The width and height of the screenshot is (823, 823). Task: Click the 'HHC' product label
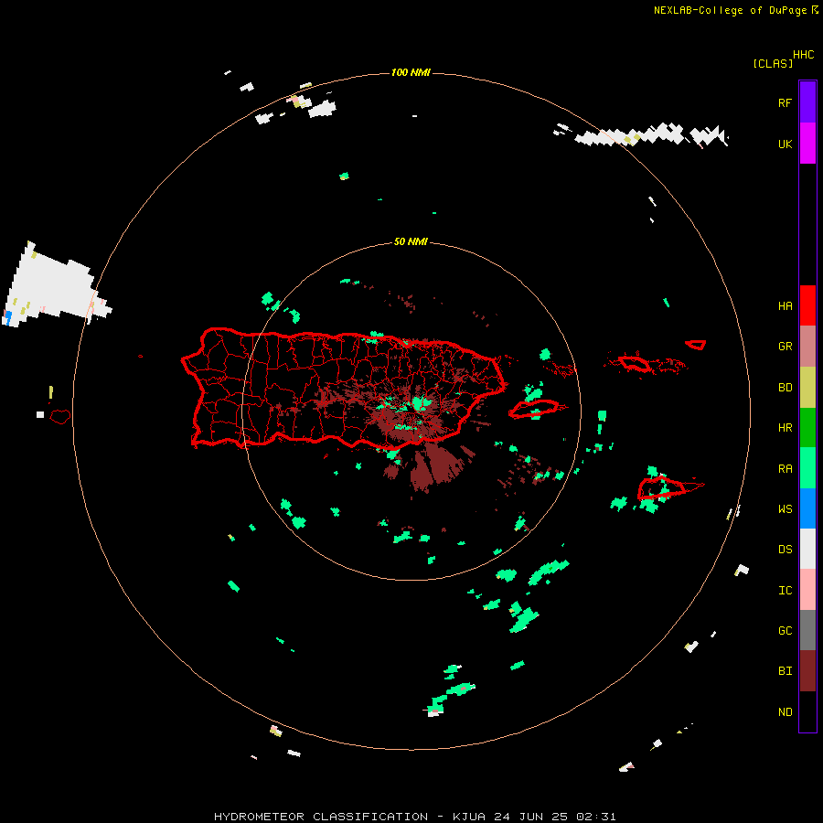coord(804,55)
